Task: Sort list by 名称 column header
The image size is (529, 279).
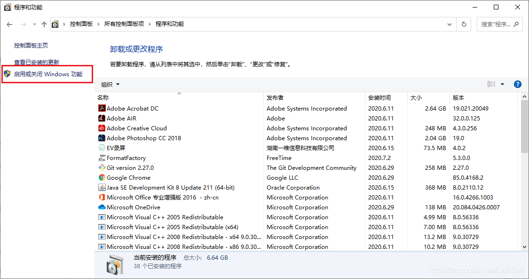Action: (x=179, y=97)
